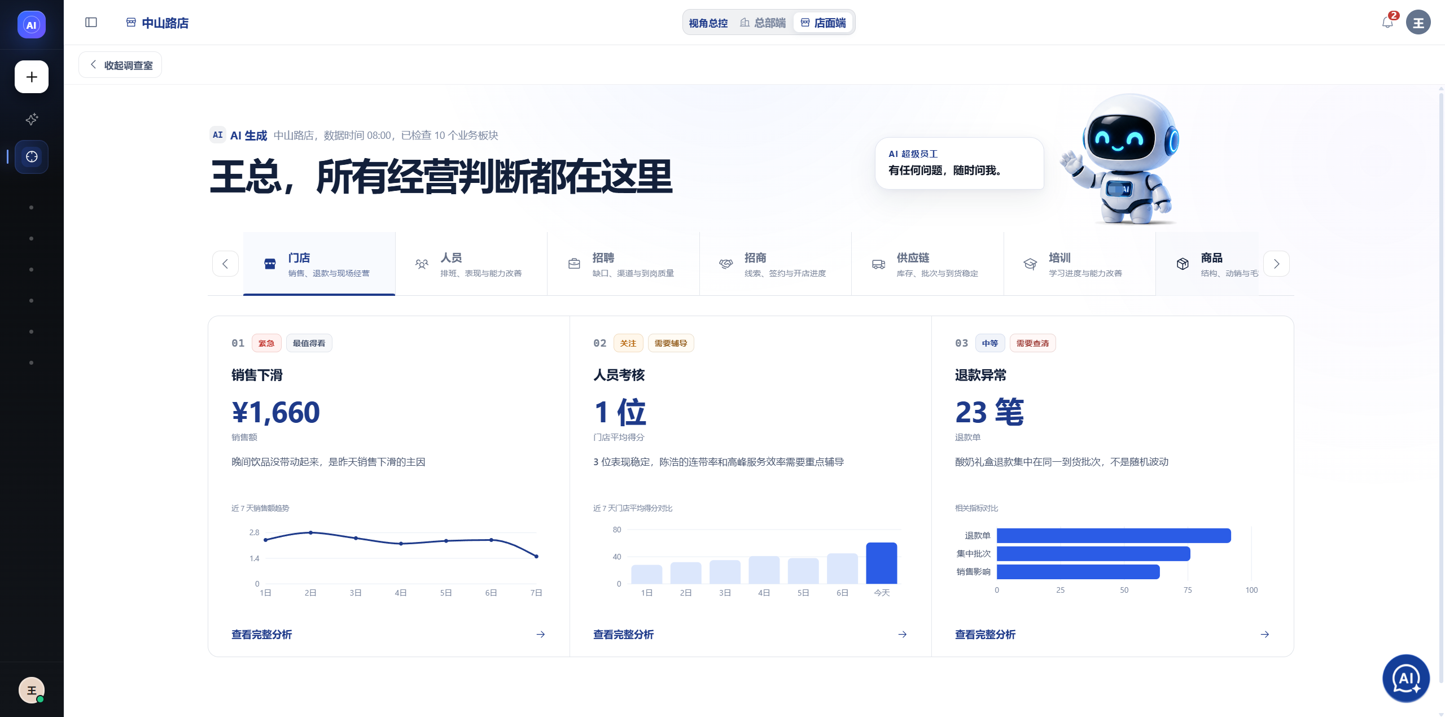Click the 23 笔 refund count
The height and width of the screenshot is (717, 1445).
point(989,412)
